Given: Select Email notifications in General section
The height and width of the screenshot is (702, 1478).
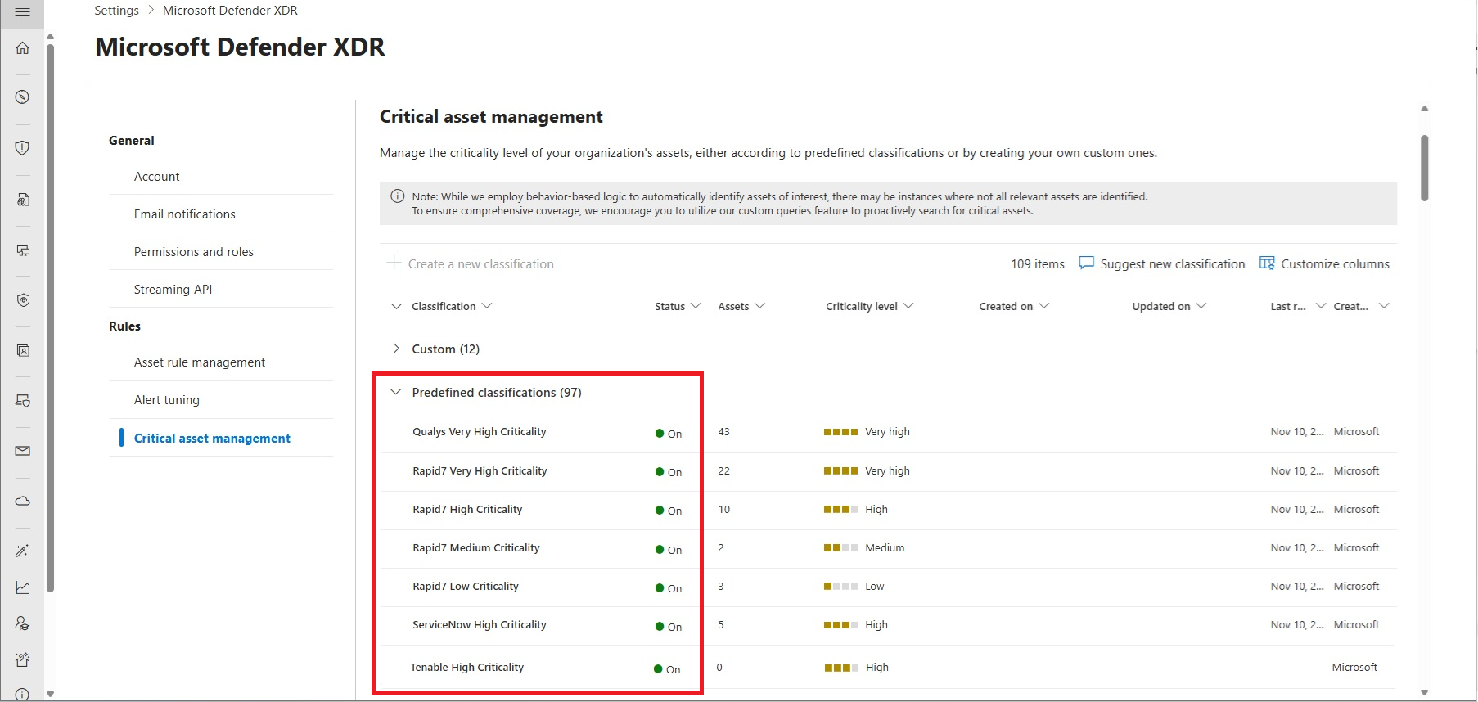Looking at the screenshot, I should pyautogui.click(x=185, y=214).
